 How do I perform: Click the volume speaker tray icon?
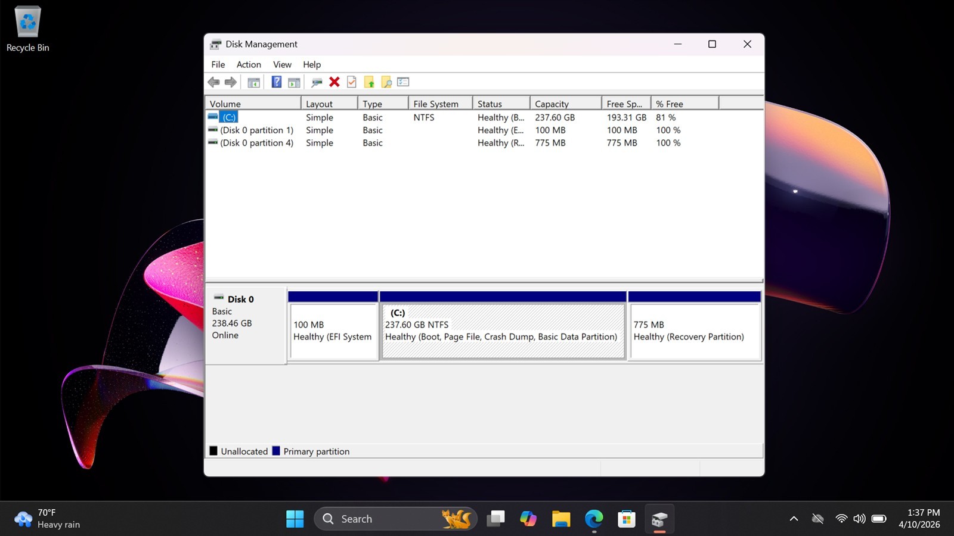859,519
